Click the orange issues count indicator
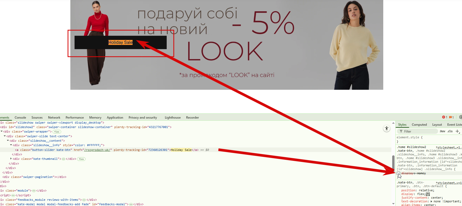The width and height of the screenshot is (462, 206). (x=451, y=117)
